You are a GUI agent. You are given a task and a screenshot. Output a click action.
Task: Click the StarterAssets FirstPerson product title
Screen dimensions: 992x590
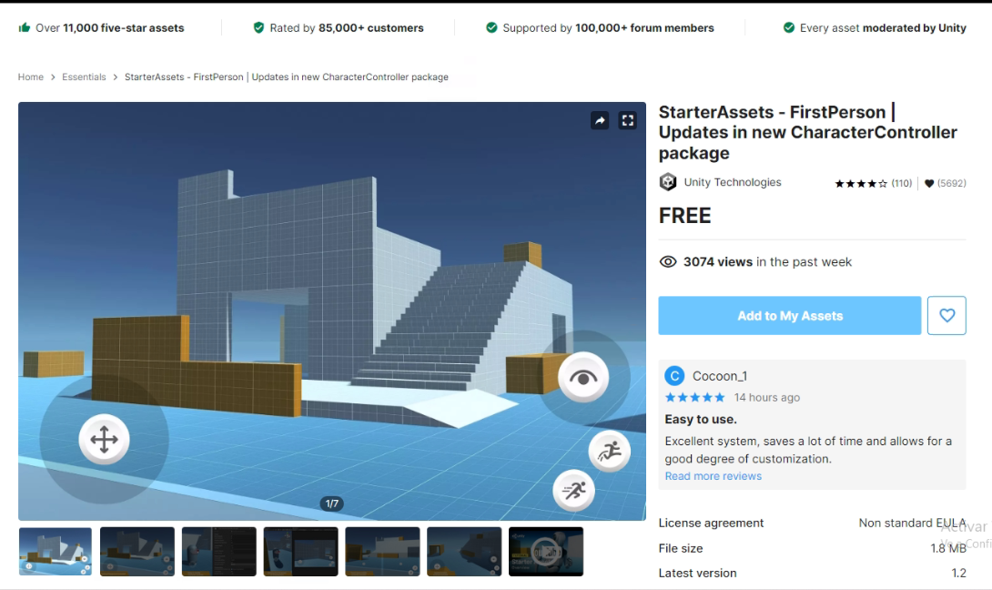click(808, 132)
